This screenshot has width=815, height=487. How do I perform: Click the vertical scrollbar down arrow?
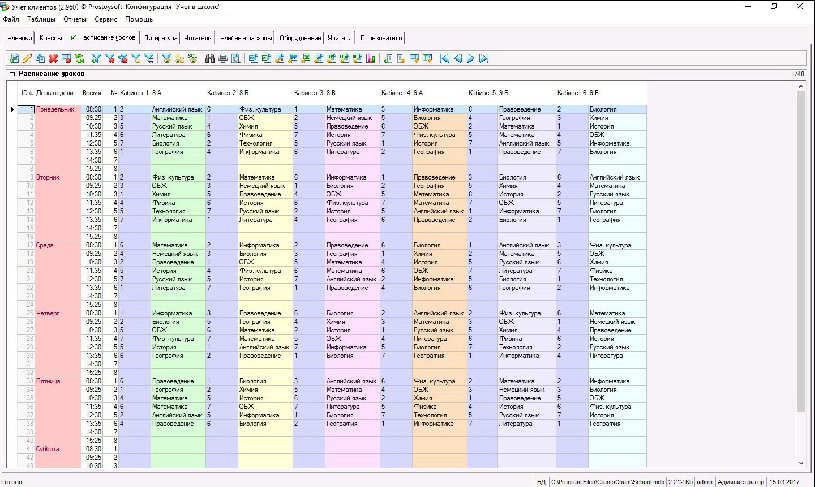801,463
